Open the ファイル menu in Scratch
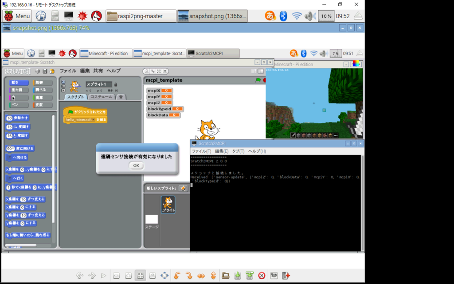 [x=68, y=71]
